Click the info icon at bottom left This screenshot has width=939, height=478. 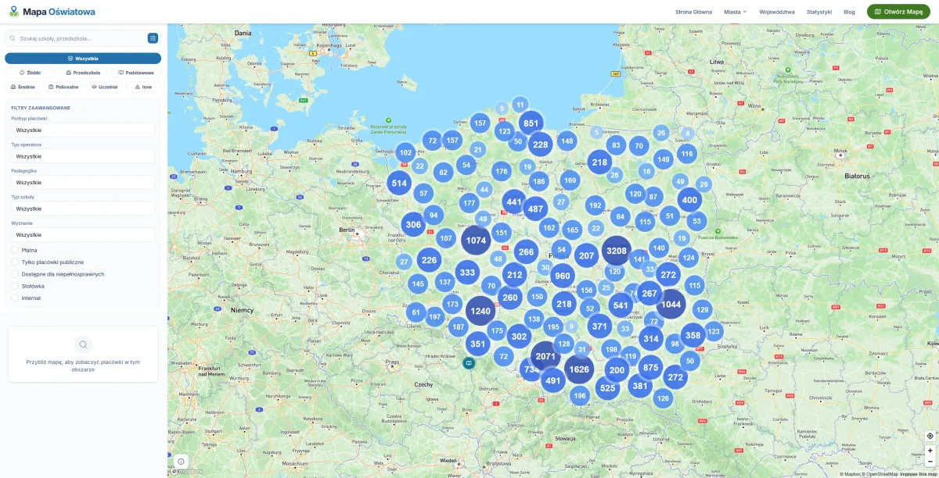182,461
